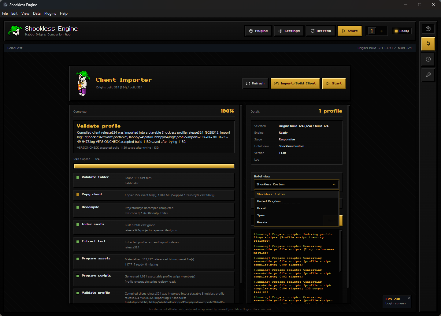Choose Russia hotel view

(x=296, y=222)
